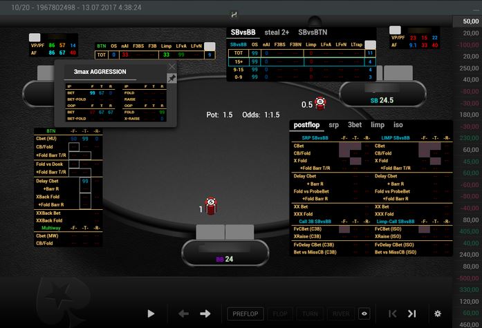Step back with the left arrow

coord(183,313)
